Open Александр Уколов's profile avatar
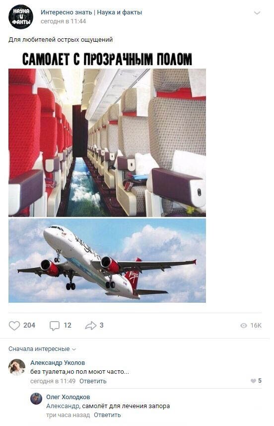The width and height of the screenshot is (274, 426). point(17,367)
